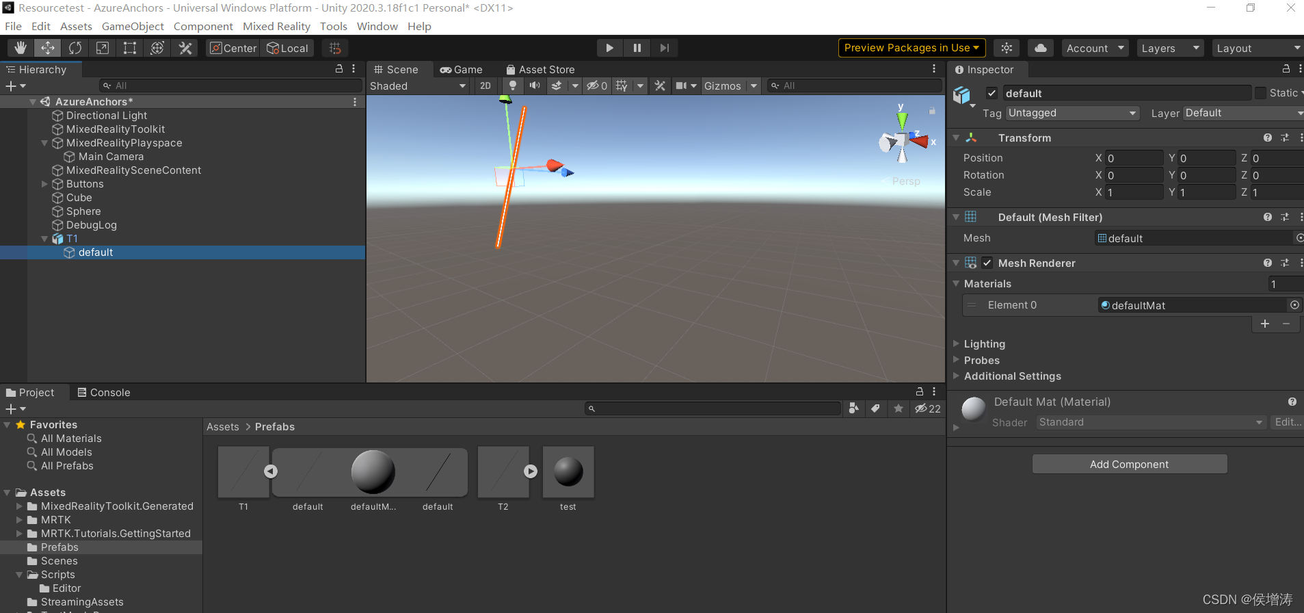Search by label icon in Project

click(875, 408)
